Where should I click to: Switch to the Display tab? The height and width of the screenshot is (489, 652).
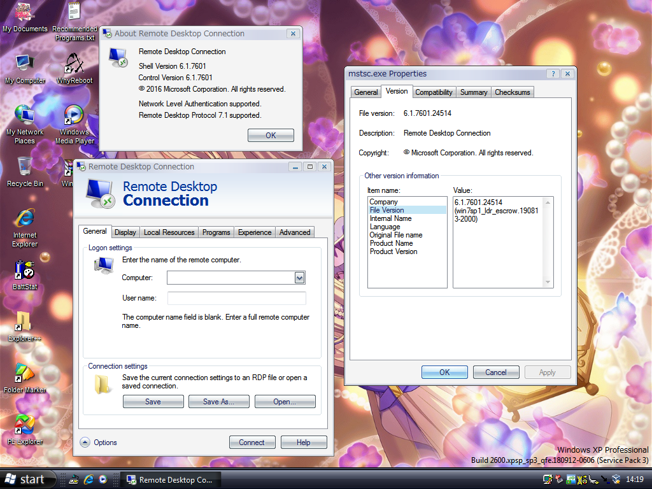125,232
